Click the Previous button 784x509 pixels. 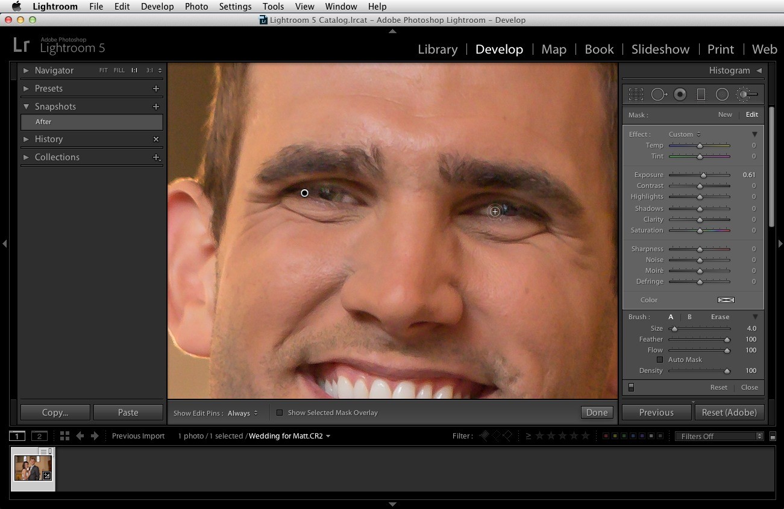tap(656, 413)
